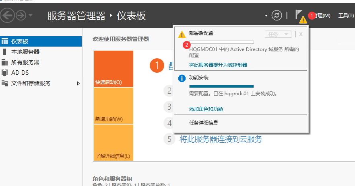The image size is (355, 186).
Task: Refresh the Server Manager dashboard
Action: (x=277, y=15)
